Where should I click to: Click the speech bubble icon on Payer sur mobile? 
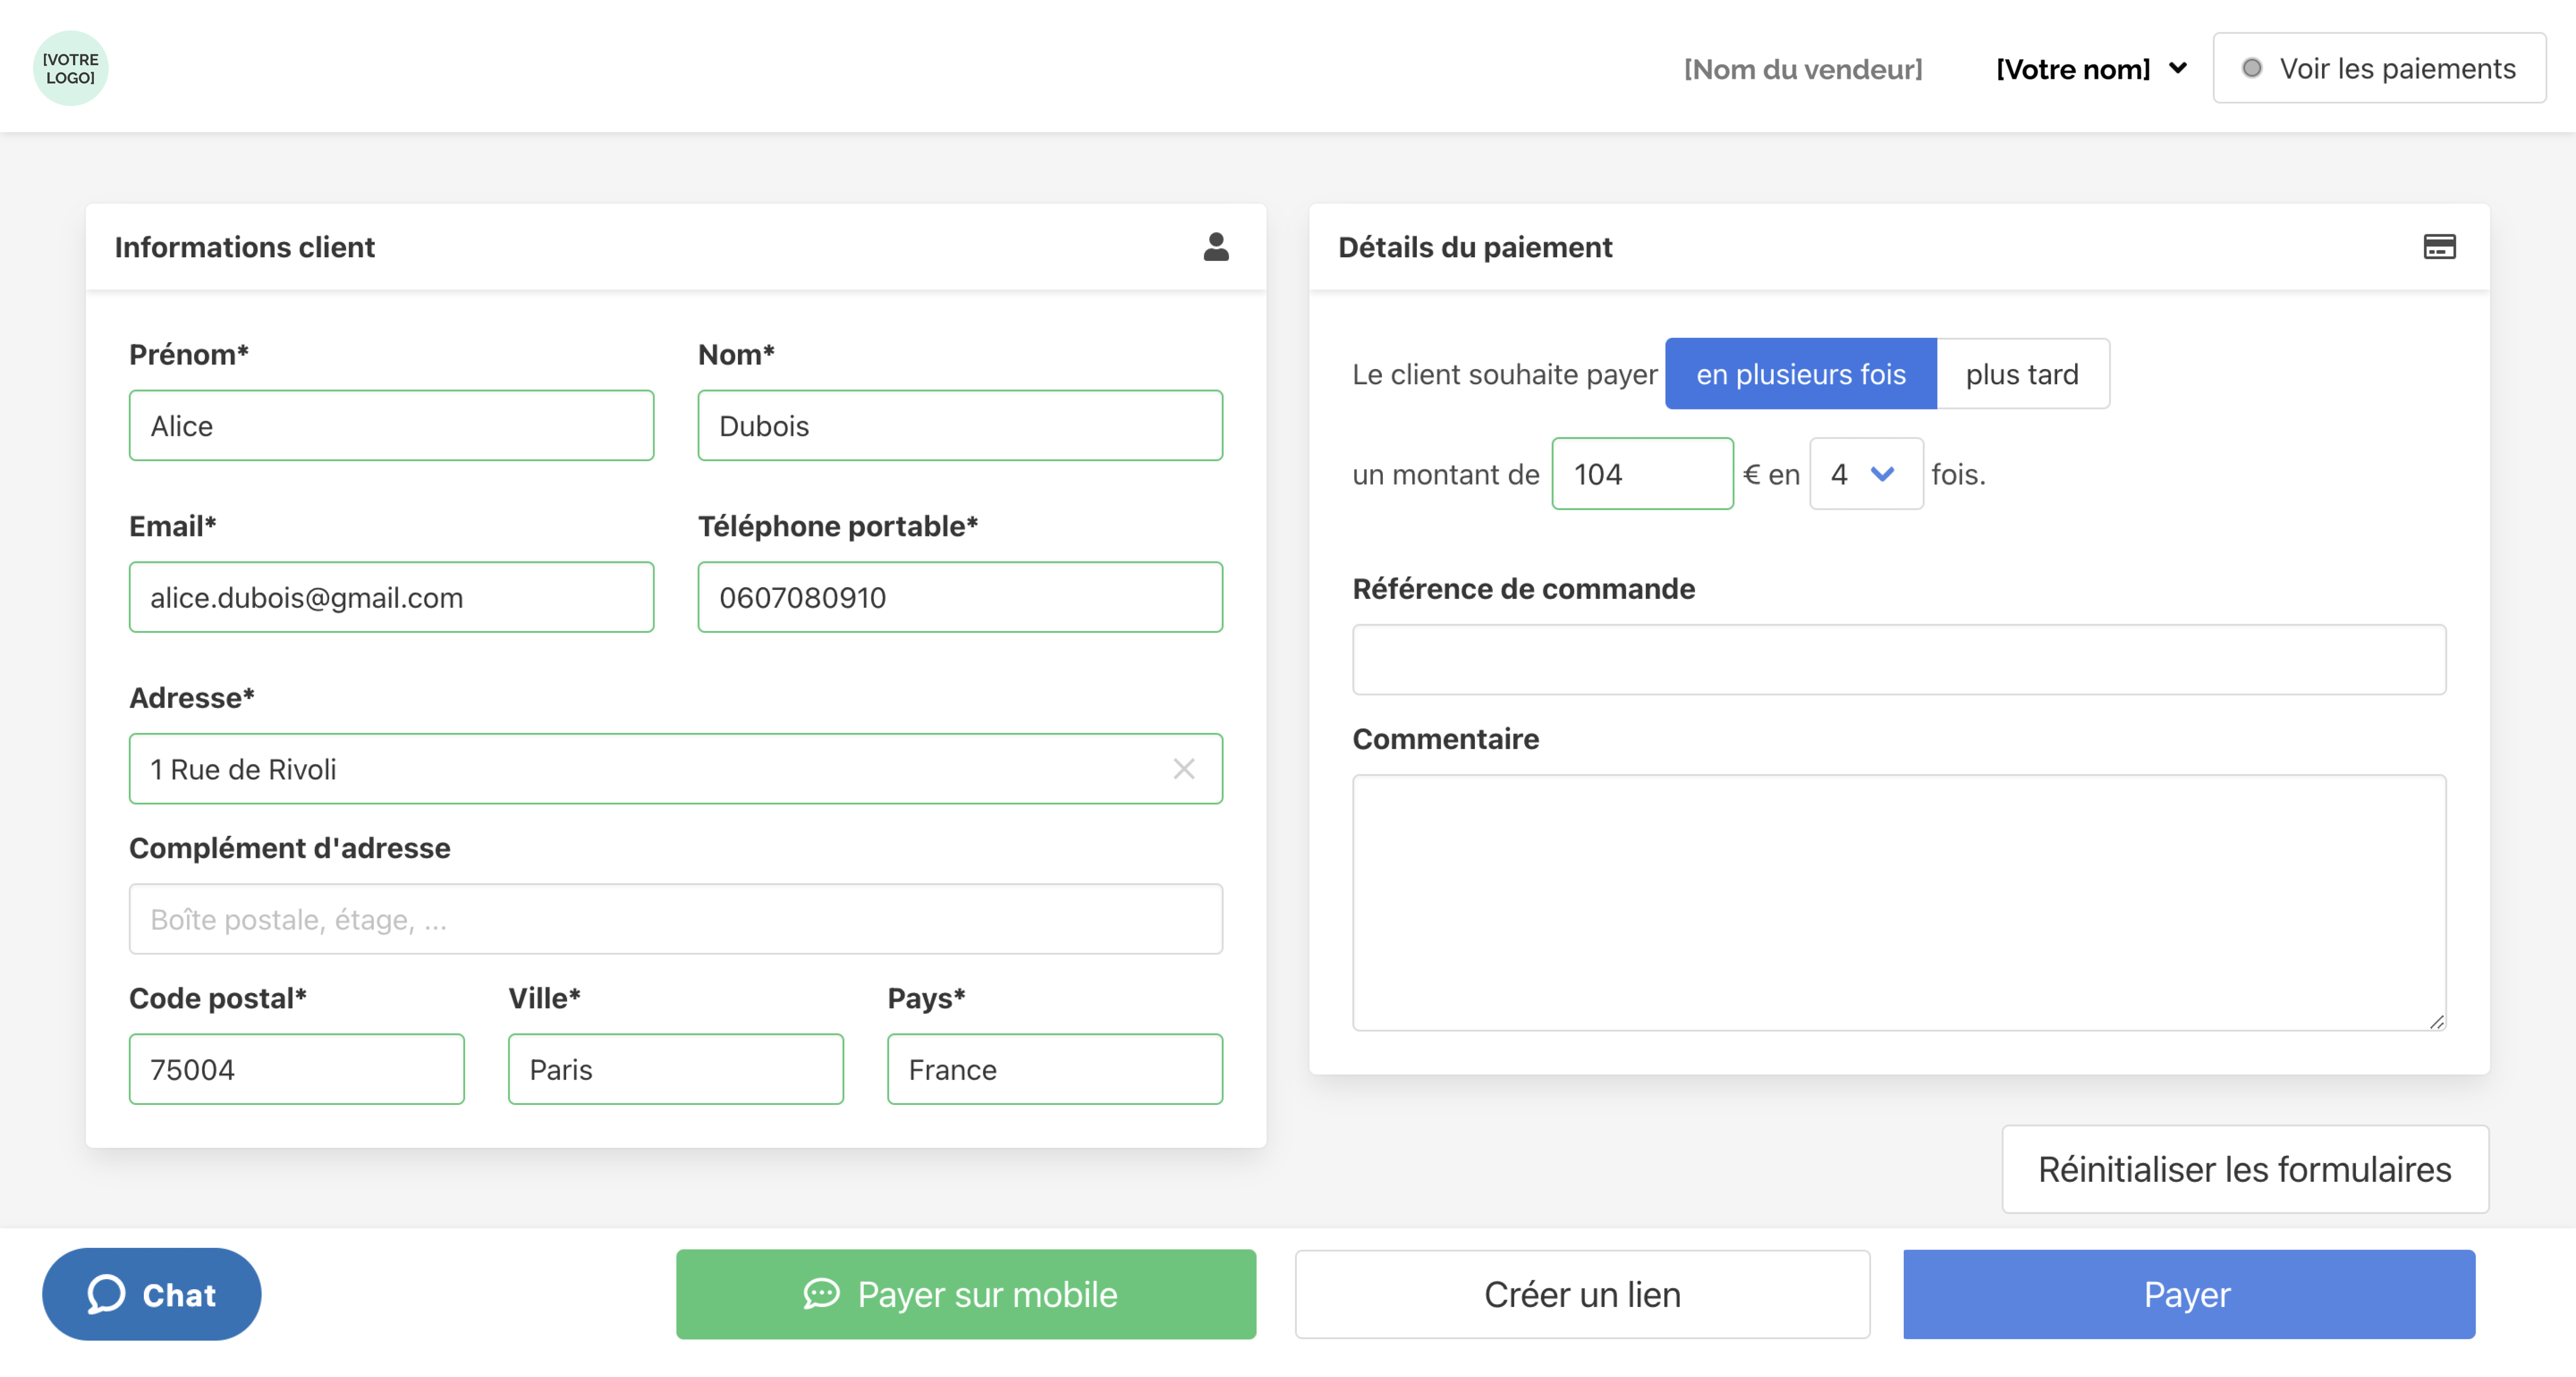tap(822, 1294)
